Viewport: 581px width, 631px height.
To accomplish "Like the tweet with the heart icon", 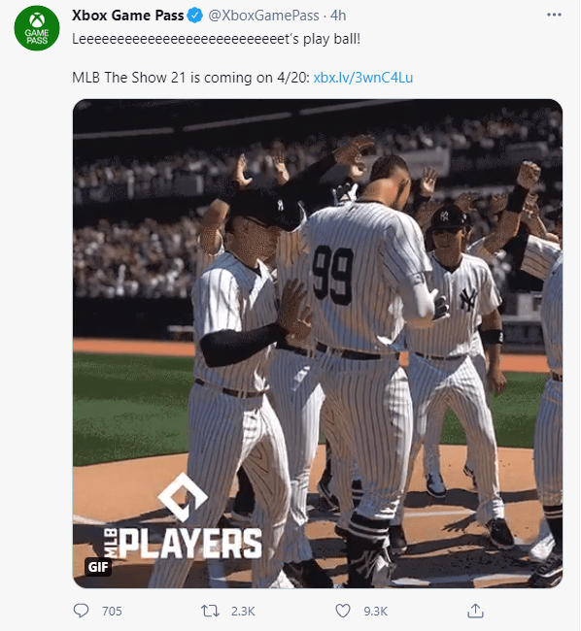I will pyautogui.click(x=343, y=611).
